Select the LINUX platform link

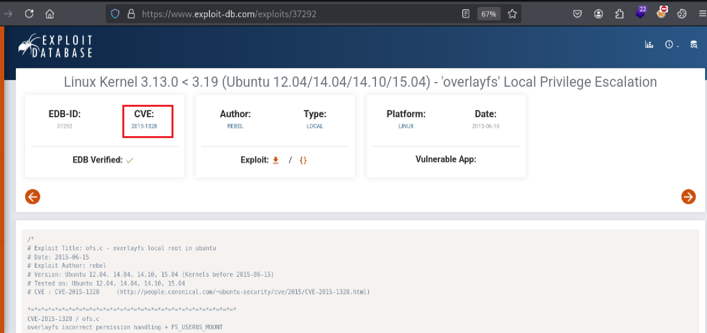pyautogui.click(x=406, y=126)
